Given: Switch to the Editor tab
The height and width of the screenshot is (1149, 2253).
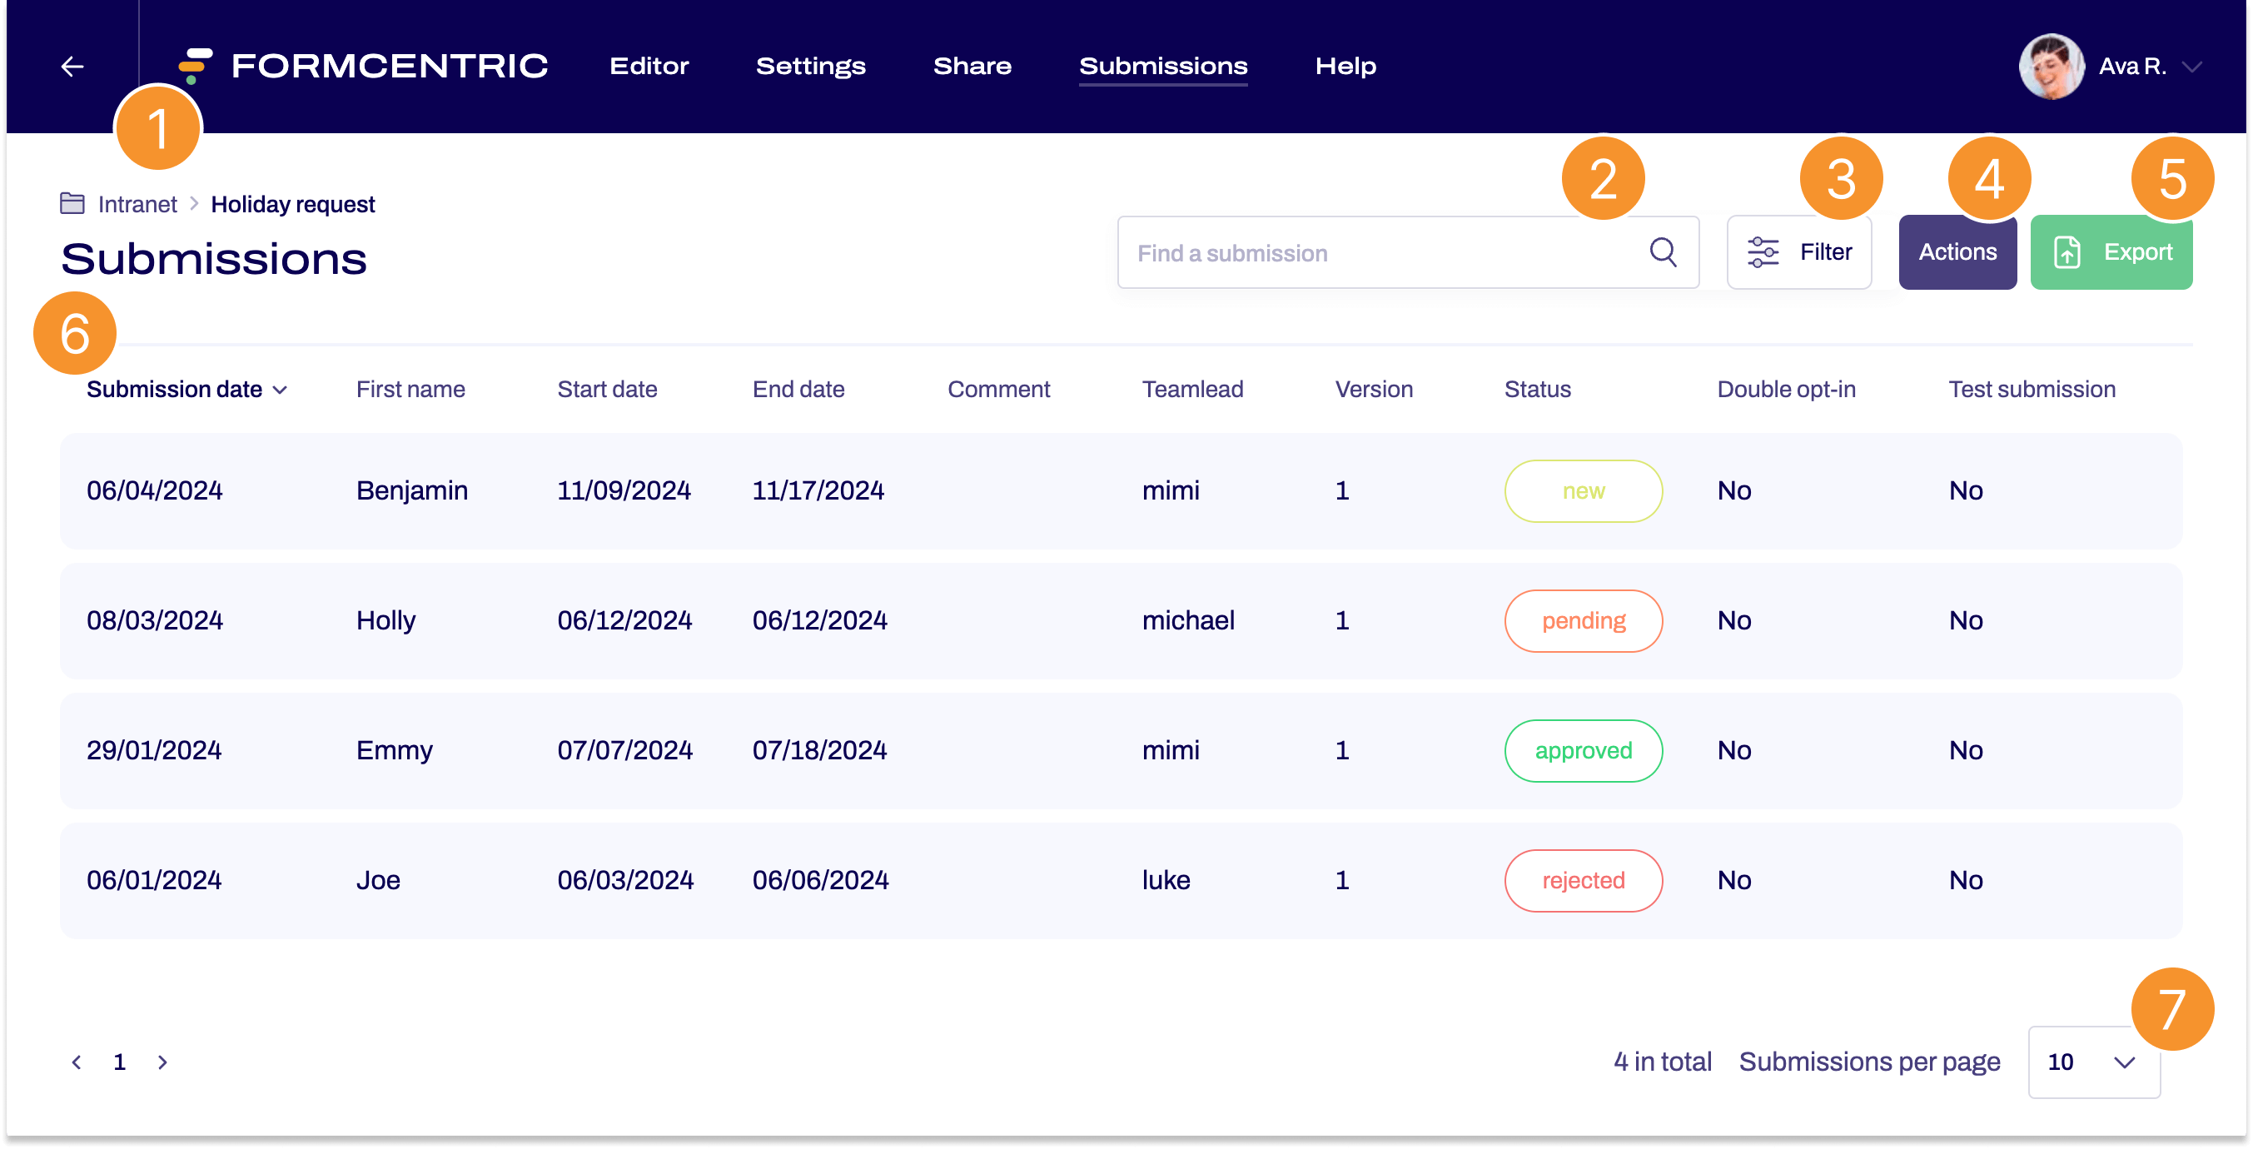Looking at the screenshot, I should [648, 66].
